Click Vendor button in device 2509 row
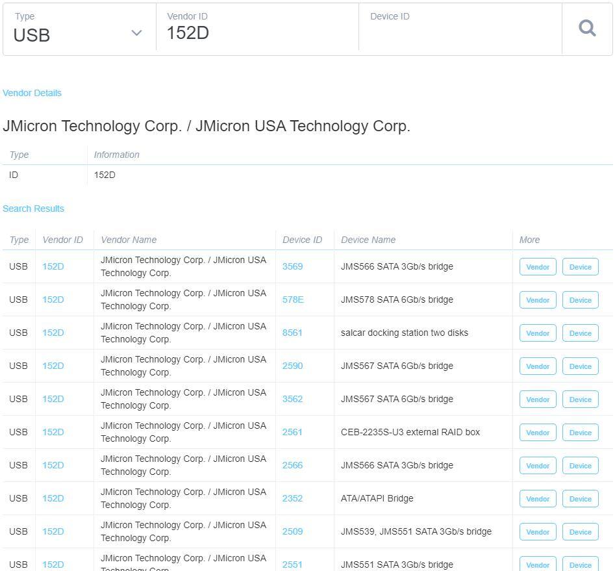Image resolution: width=615 pixels, height=571 pixels. [538, 532]
